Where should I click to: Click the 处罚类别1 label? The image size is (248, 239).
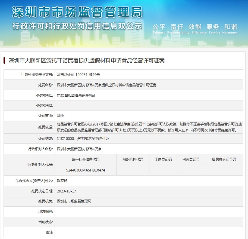point(45,95)
